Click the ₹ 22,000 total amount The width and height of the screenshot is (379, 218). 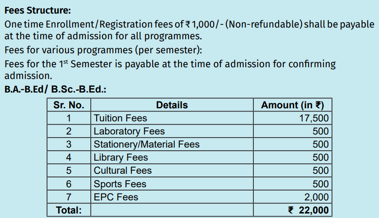[x=309, y=210]
